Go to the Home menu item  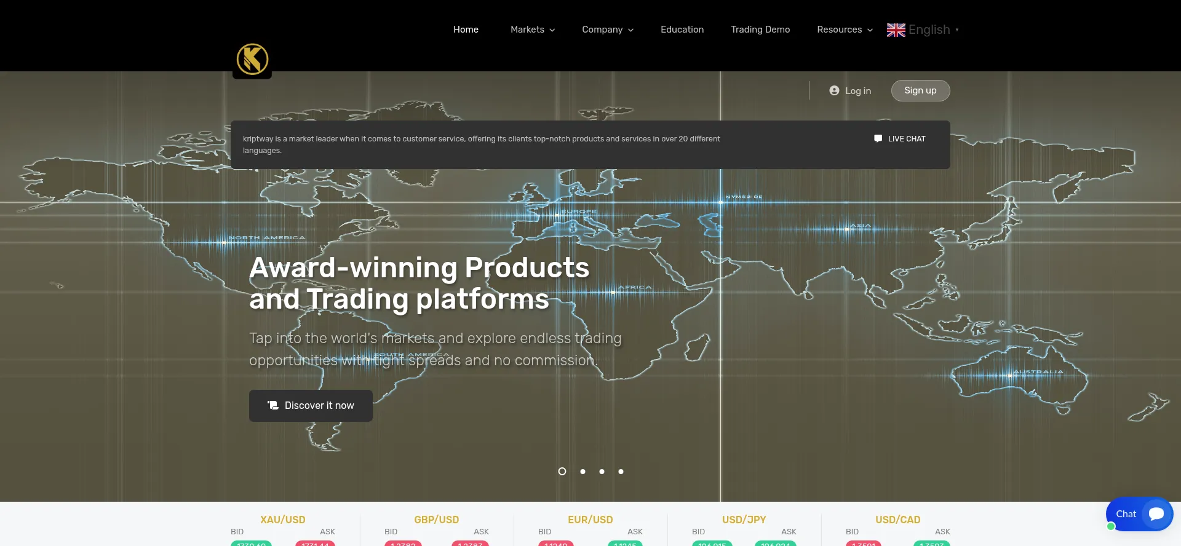(x=466, y=30)
